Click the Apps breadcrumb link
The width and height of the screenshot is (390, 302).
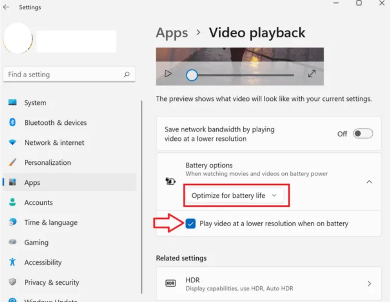(172, 33)
